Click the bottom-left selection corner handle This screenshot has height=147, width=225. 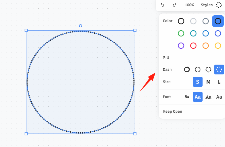pyautogui.click(x=26, y=134)
